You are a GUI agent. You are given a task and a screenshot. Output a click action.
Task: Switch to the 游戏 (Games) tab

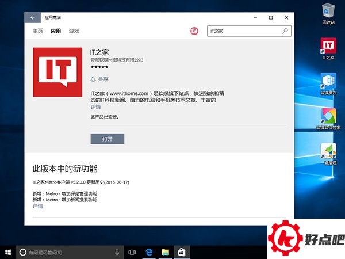click(x=74, y=31)
